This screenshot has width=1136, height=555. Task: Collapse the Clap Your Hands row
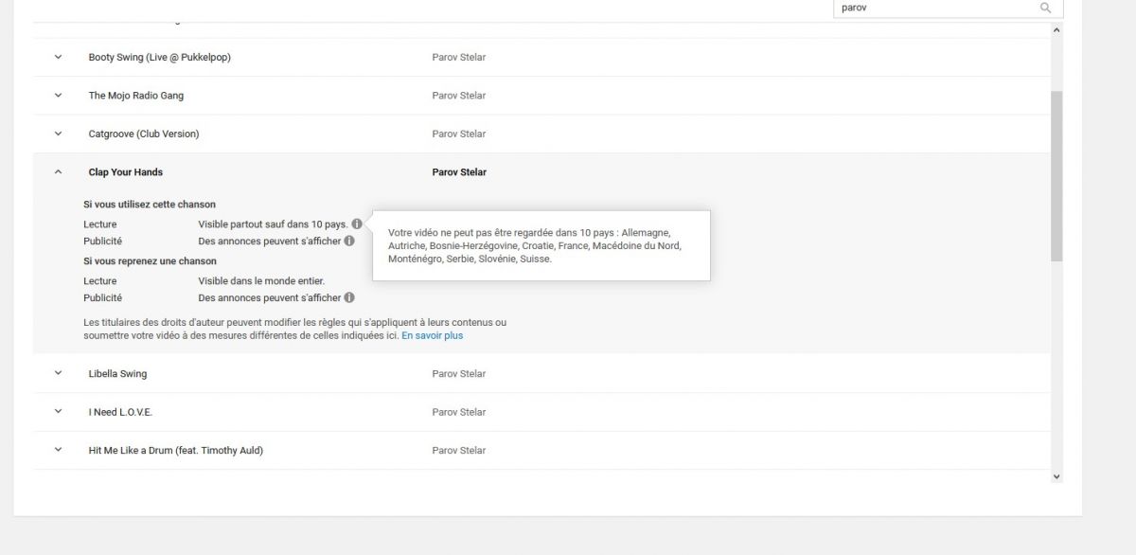click(58, 172)
